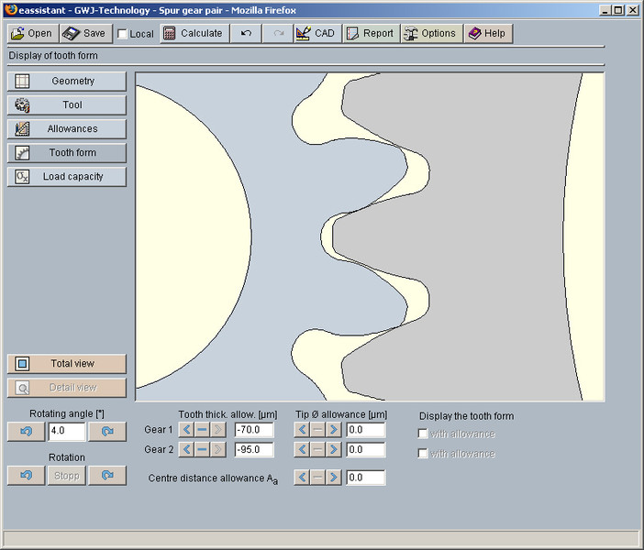644x550 pixels.
Task: Decrease Gear 2 tooth thickness allowance
Action: point(186,449)
